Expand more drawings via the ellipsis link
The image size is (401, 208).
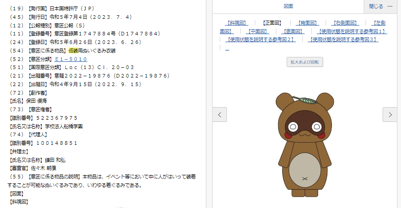[x=227, y=48]
